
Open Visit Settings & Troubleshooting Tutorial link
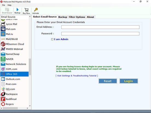pos(77,76)
